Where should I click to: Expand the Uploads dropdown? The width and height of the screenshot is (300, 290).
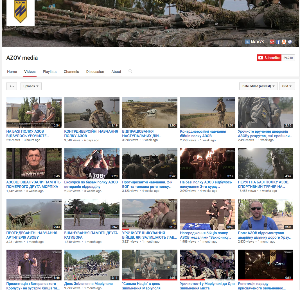(x=31, y=86)
